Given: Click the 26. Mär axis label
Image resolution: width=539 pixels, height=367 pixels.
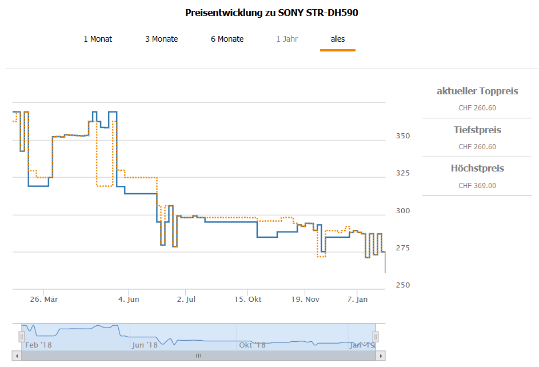Looking at the screenshot, I should coord(43,299).
